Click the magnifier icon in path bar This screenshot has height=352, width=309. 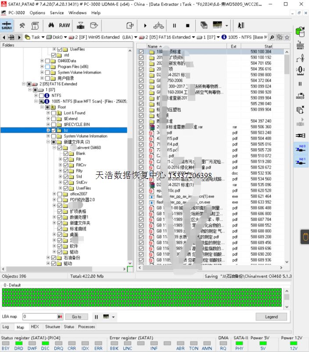point(272,37)
